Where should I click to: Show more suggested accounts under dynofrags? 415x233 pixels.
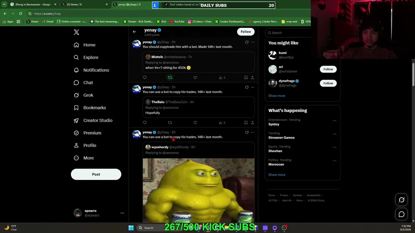pos(277,96)
